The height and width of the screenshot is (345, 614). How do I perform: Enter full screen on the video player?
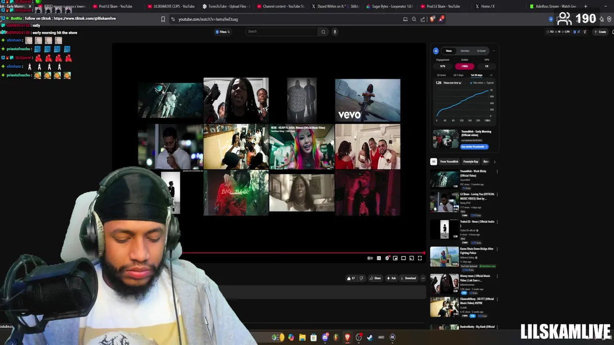point(420,258)
